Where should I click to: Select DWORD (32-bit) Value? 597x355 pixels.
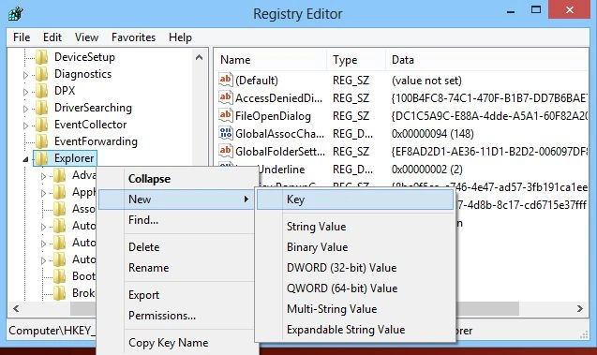[x=355, y=268]
